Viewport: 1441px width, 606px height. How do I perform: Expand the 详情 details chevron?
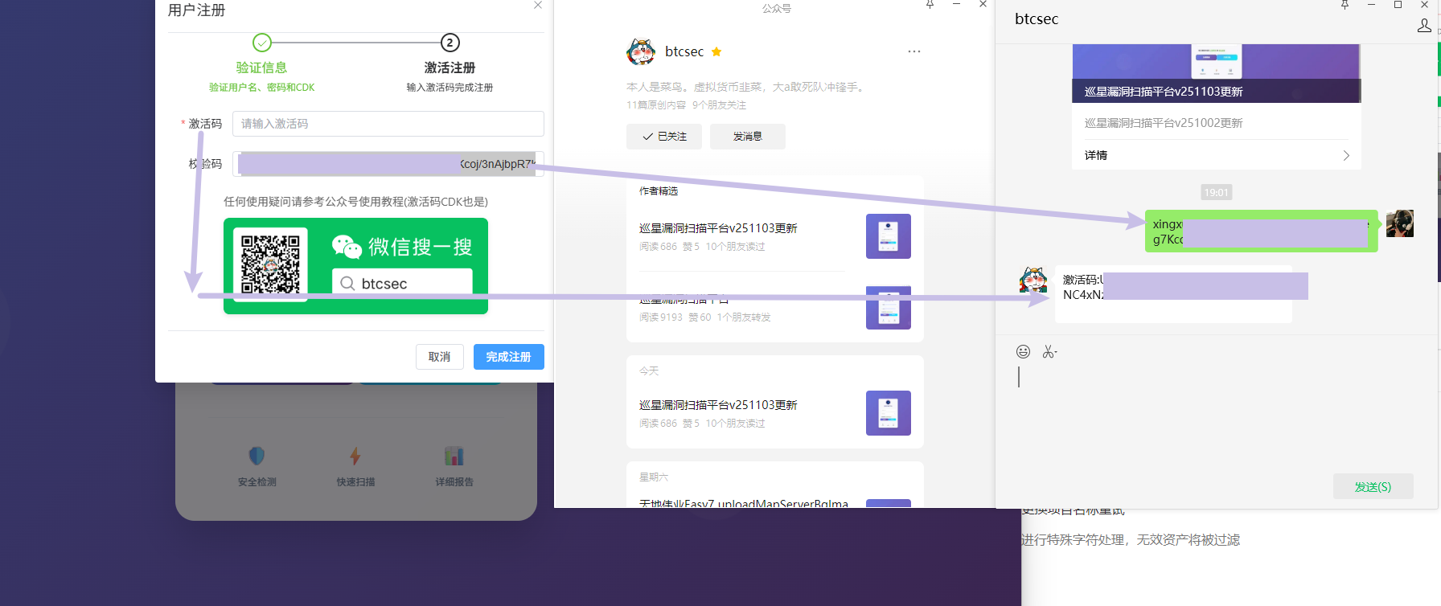pyautogui.click(x=1346, y=155)
